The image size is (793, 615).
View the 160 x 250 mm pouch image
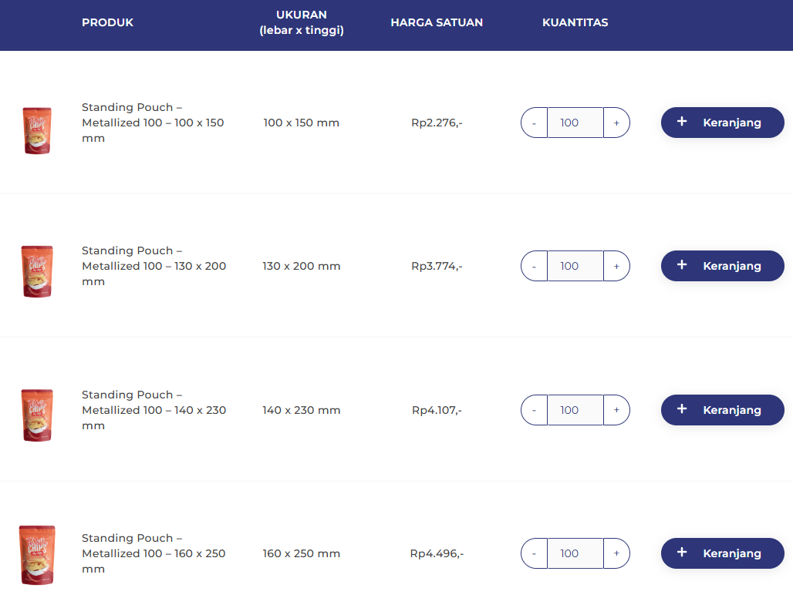click(37, 555)
